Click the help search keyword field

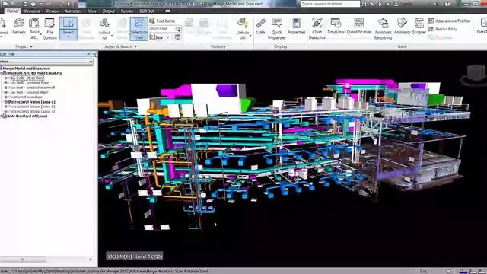click(330, 4)
